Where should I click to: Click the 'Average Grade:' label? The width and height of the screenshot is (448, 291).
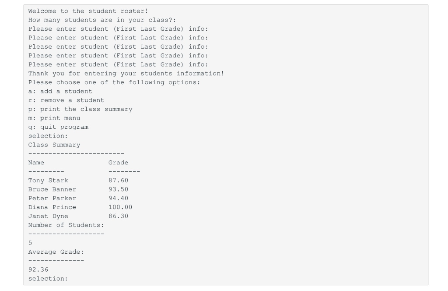[56, 252]
